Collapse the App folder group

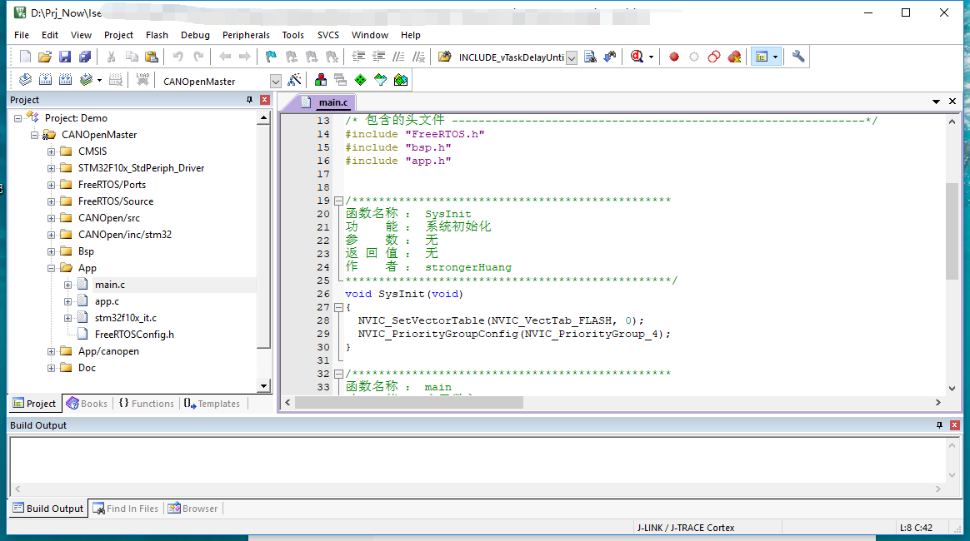52,268
